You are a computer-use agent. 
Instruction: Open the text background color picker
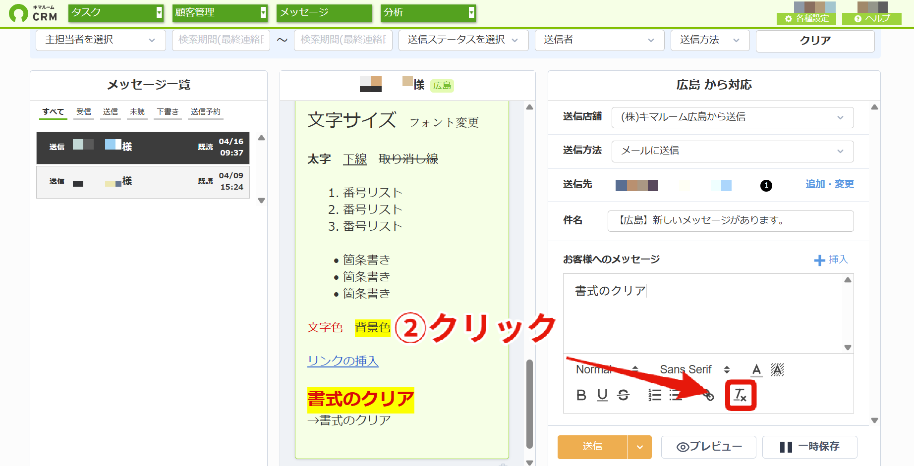click(777, 369)
